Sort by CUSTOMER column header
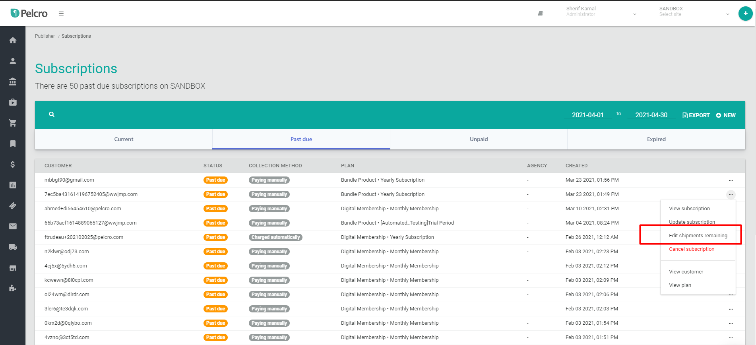The width and height of the screenshot is (756, 345). pyautogui.click(x=58, y=166)
